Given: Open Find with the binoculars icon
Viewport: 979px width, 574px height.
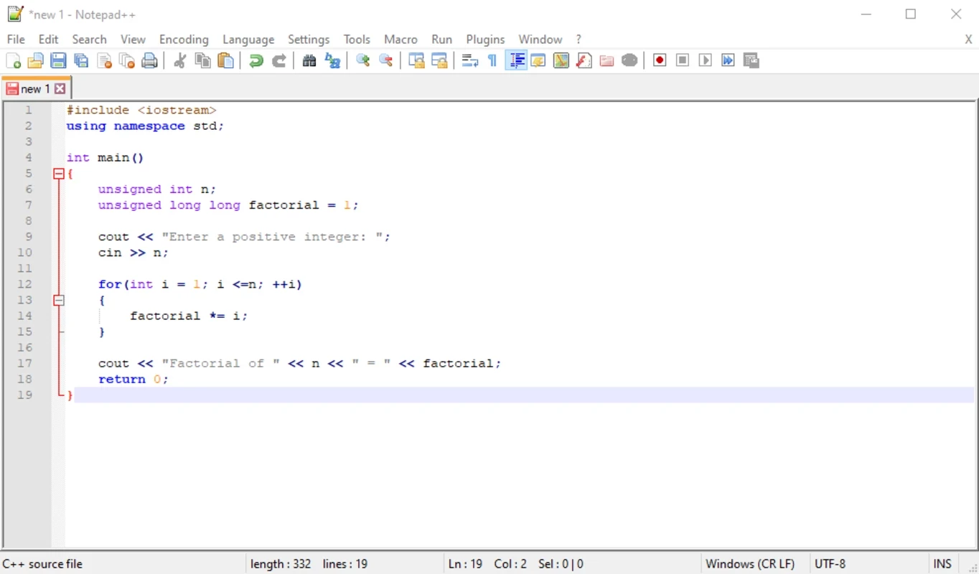Looking at the screenshot, I should coord(309,61).
